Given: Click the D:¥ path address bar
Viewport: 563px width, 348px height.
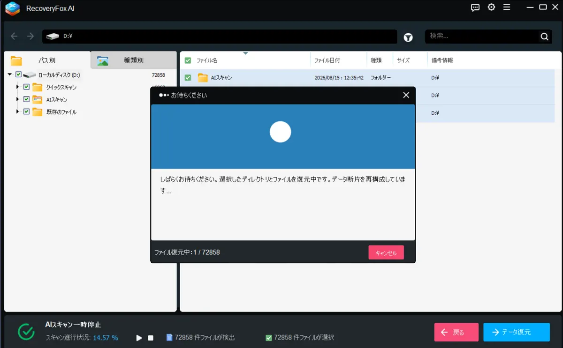Looking at the screenshot, I should (x=220, y=37).
